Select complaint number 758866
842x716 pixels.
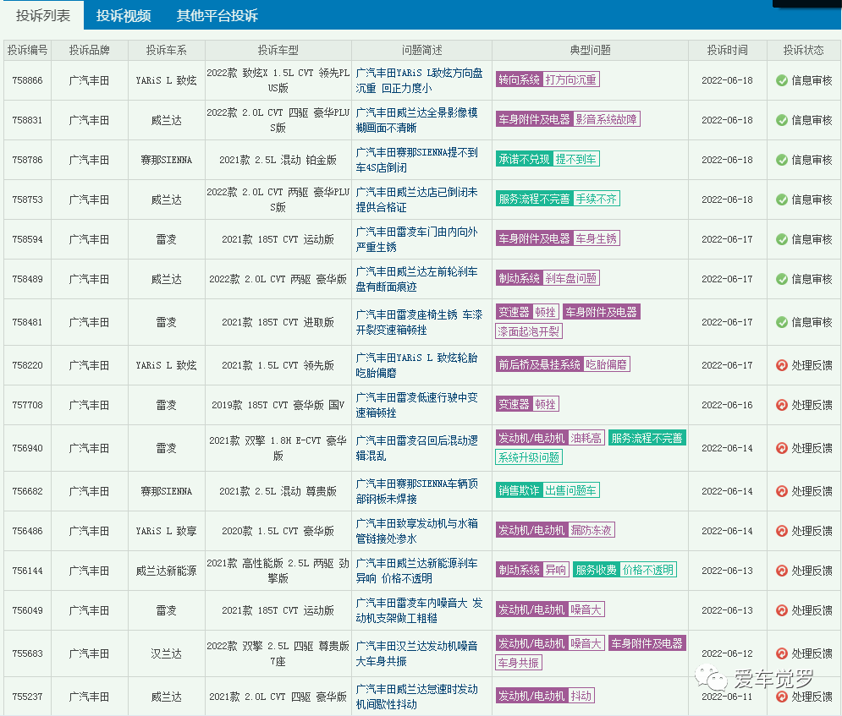click(27, 80)
